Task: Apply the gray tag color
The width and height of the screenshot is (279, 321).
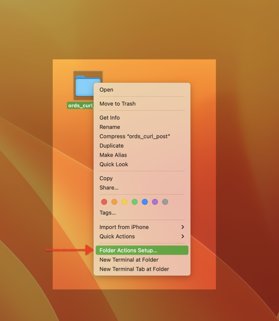Action: pyautogui.click(x=165, y=202)
